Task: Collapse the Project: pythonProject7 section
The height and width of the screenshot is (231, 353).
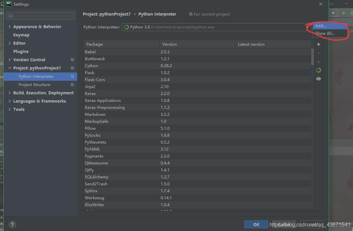Action: (10, 68)
